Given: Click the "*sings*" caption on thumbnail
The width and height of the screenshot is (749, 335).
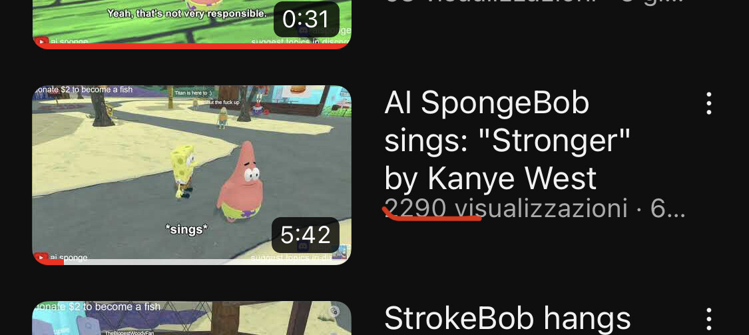Looking at the screenshot, I should pos(186,230).
